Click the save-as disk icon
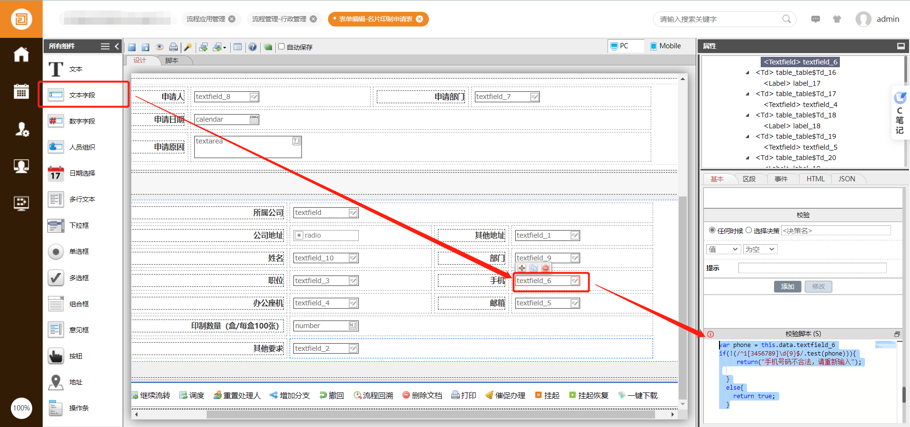910x427 pixels. pos(146,47)
